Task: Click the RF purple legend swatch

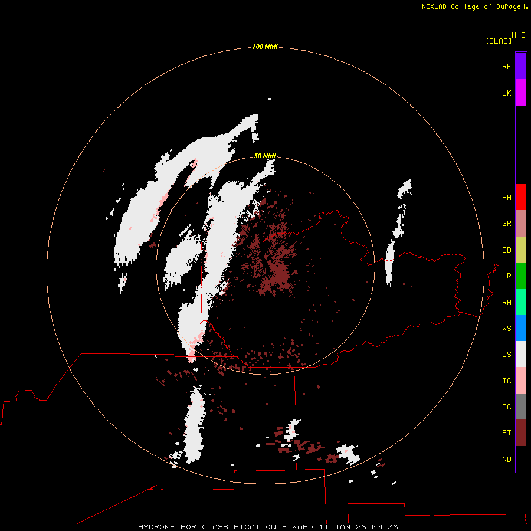Action: click(x=521, y=66)
